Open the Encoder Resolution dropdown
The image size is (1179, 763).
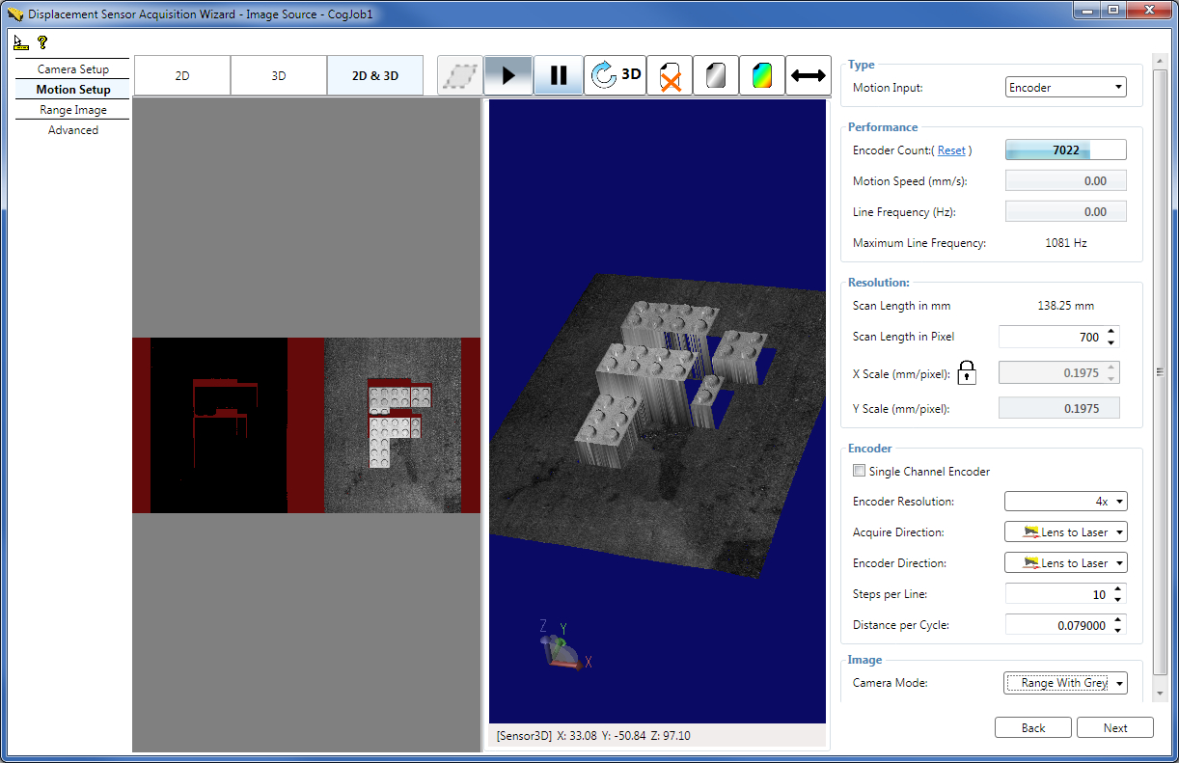click(1119, 501)
